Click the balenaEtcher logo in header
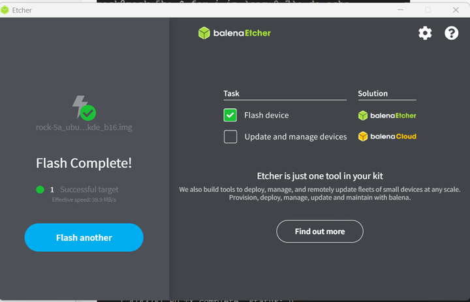The image size is (470, 302). [x=234, y=33]
